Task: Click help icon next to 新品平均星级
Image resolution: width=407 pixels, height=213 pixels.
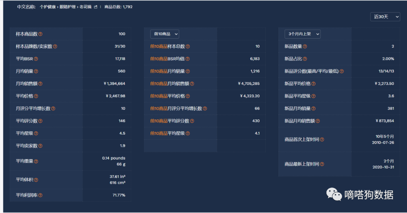Action: pos(313,96)
